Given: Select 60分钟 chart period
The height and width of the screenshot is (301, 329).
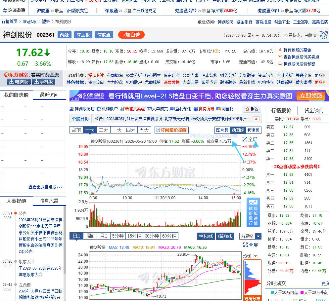Looking at the screenshot, I should 169,236.
